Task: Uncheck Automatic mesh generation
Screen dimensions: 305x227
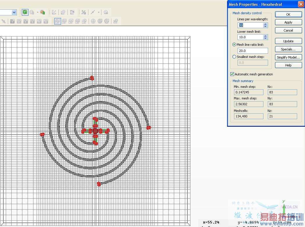Action: tap(232, 74)
